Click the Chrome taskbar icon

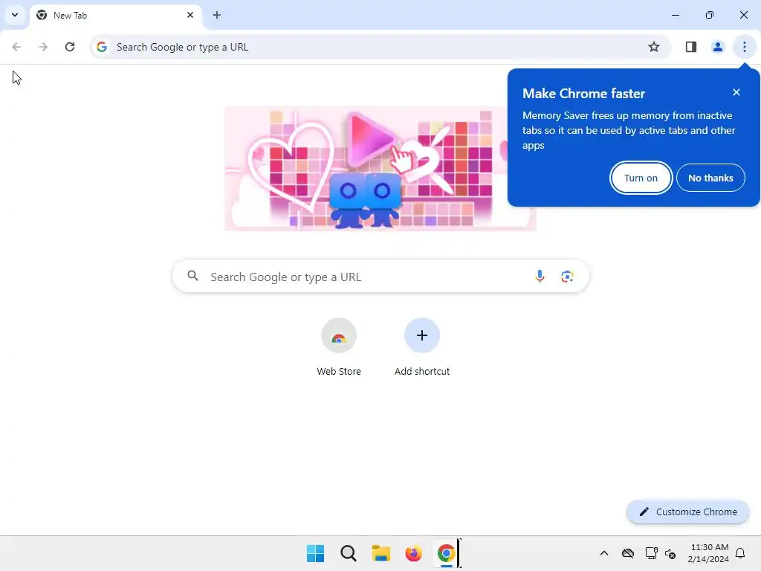point(446,553)
